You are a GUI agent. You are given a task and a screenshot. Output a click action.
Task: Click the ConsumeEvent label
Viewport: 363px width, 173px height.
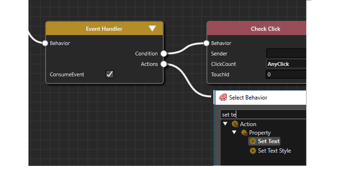pos(67,74)
